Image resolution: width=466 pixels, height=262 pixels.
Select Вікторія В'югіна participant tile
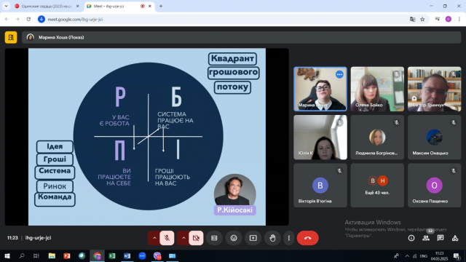pos(320,185)
